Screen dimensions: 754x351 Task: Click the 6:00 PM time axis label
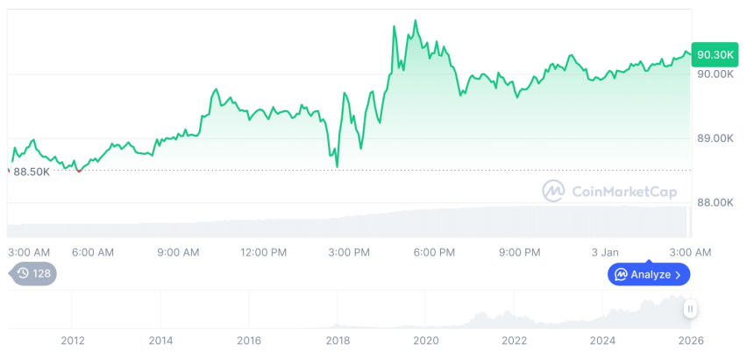434,252
